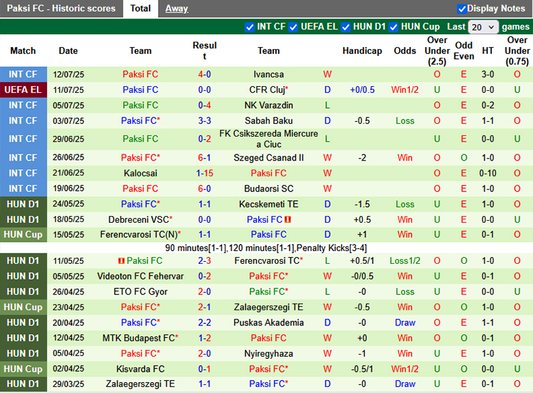Click the Draw odds in Puskas Akademia row
Image resolution: width=533 pixels, height=393 pixels.
tap(405, 323)
